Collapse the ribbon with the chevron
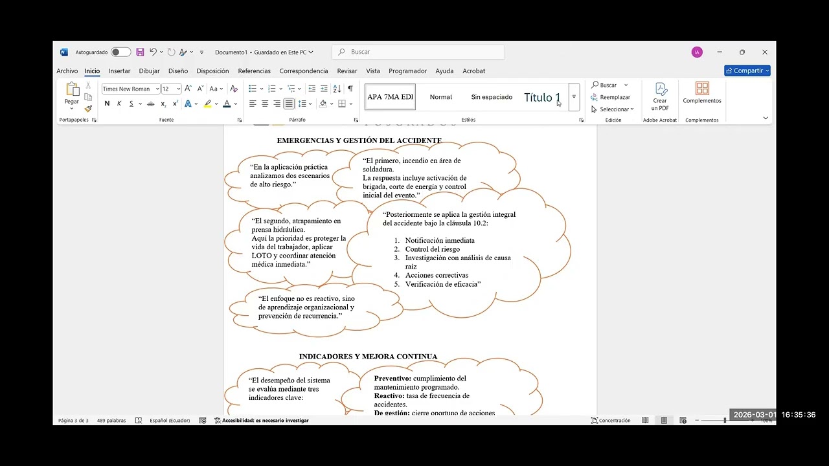This screenshot has height=466, width=829. point(766,118)
